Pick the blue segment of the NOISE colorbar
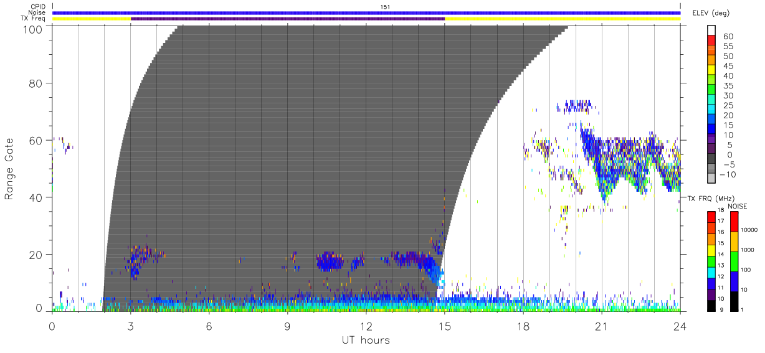The height and width of the screenshot is (353, 765). pyautogui.click(x=734, y=281)
